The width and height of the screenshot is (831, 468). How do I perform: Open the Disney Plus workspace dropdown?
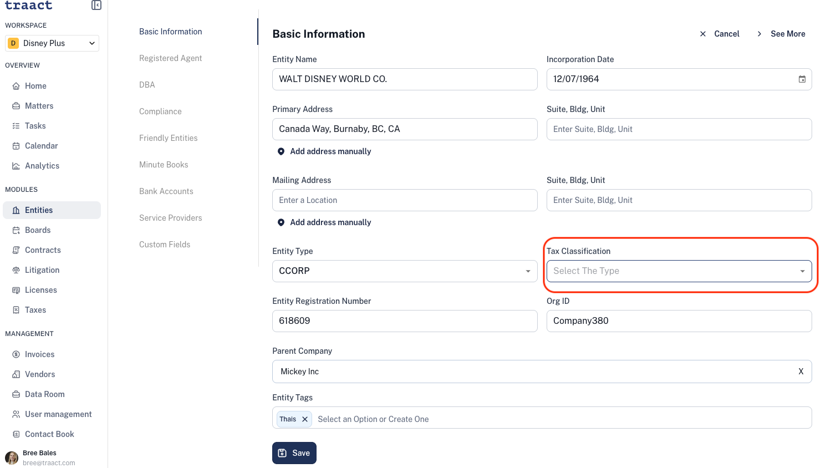tap(52, 43)
